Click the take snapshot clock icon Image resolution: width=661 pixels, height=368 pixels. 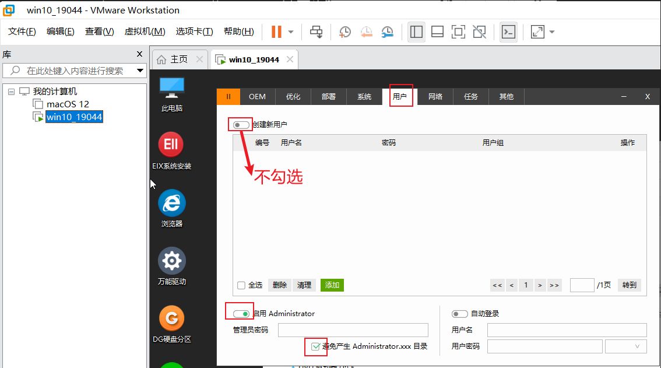(x=345, y=31)
